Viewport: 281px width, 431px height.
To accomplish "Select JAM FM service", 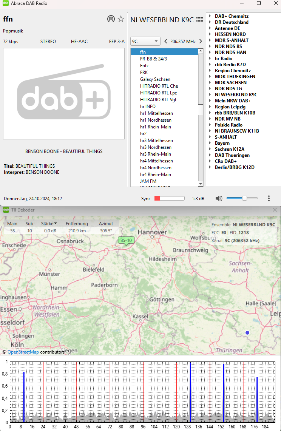I will pyautogui.click(x=164, y=181).
